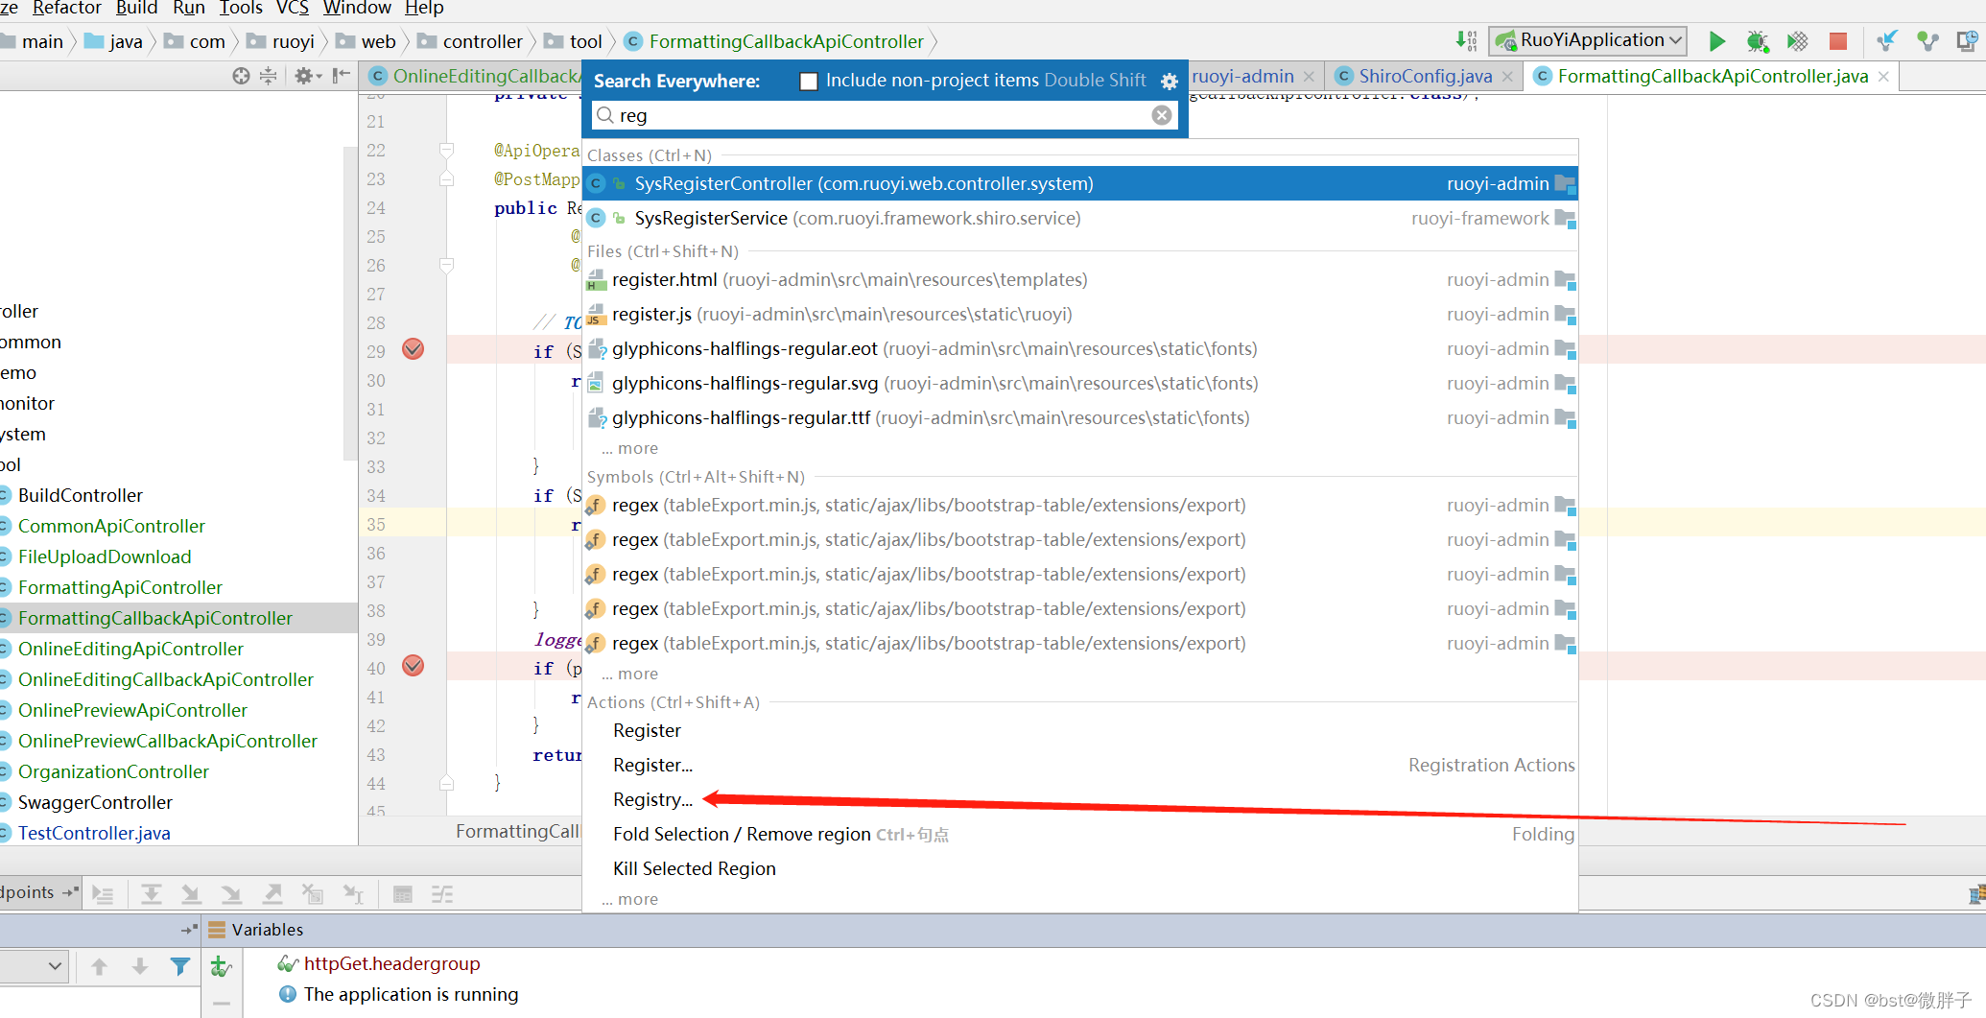Image resolution: width=1986 pixels, height=1018 pixels.
Task: Open SysRegisterService class result
Action: click(x=1080, y=218)
